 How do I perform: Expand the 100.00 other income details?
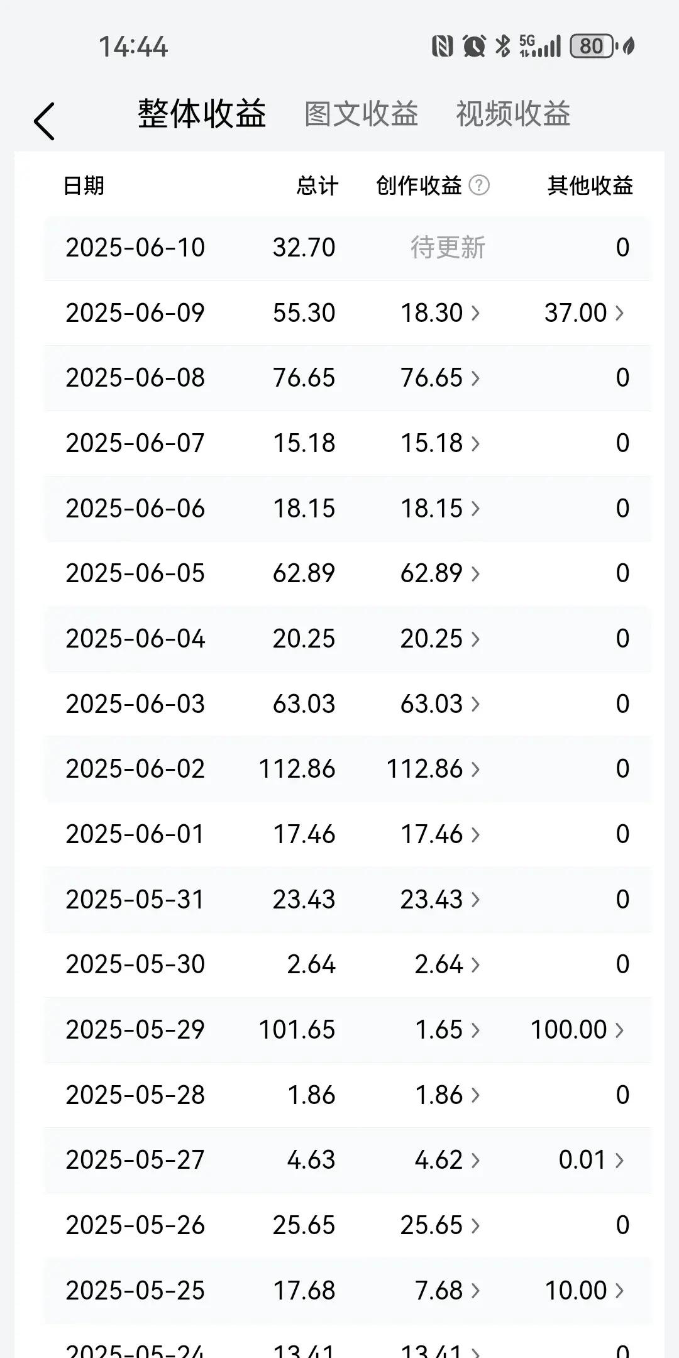tap(577, 1030)
